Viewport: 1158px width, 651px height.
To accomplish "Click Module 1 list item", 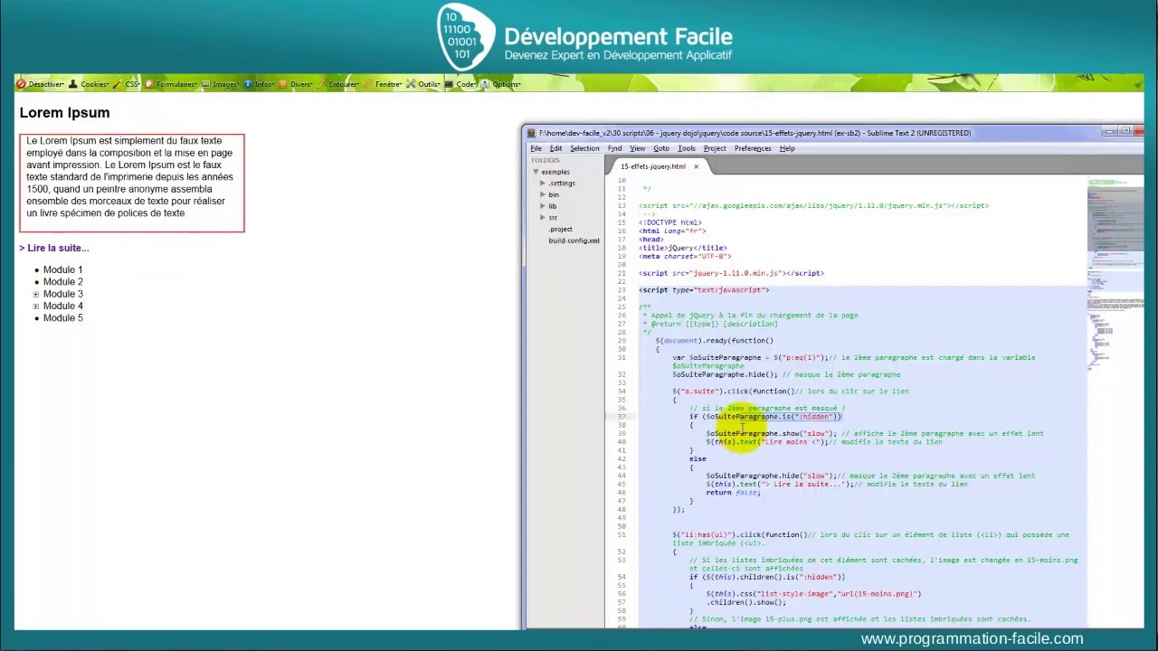I will coord(62,269).
